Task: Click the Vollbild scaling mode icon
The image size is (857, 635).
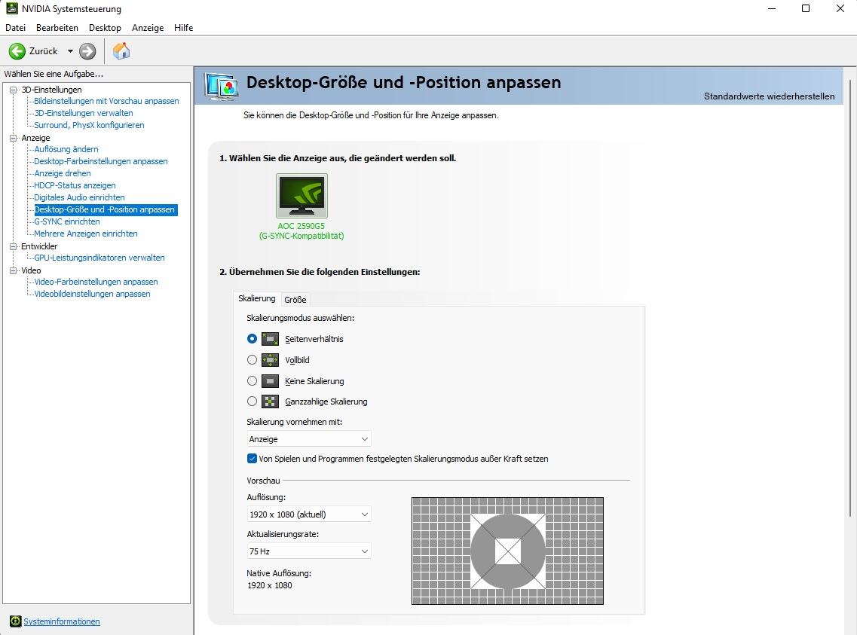Action: click(x=270, y=360)
